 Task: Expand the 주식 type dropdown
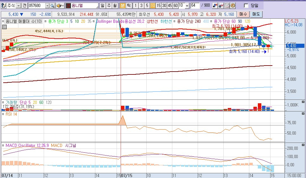click(18, 6)
